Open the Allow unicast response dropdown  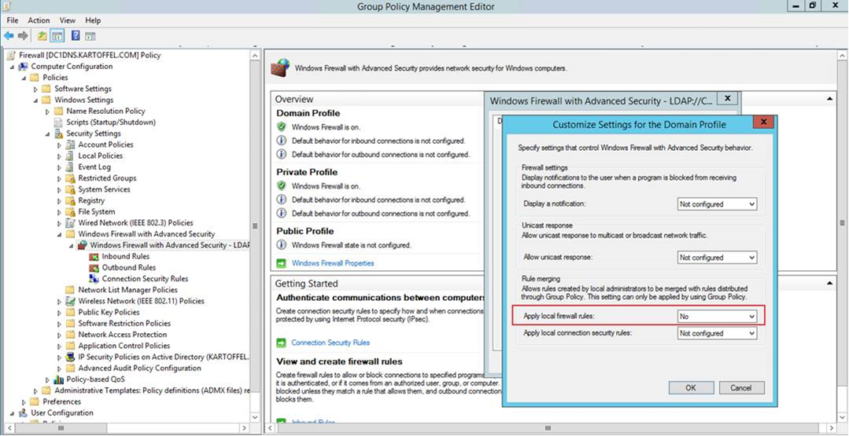(717, 258)
